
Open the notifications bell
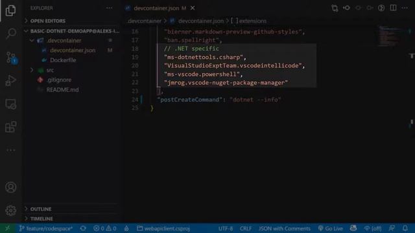click(405, 228)
